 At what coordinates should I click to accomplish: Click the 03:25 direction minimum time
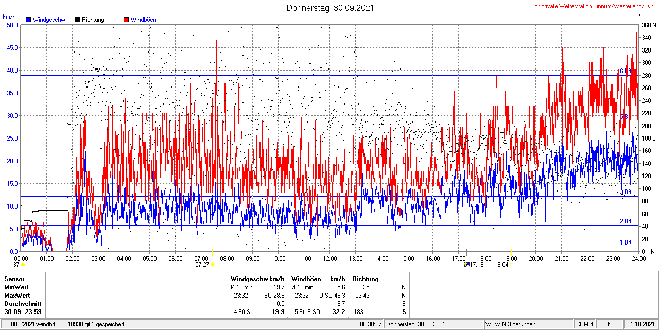(x=362, y=287)
